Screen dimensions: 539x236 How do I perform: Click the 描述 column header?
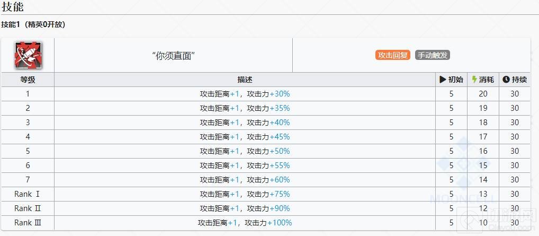point(245,80)
